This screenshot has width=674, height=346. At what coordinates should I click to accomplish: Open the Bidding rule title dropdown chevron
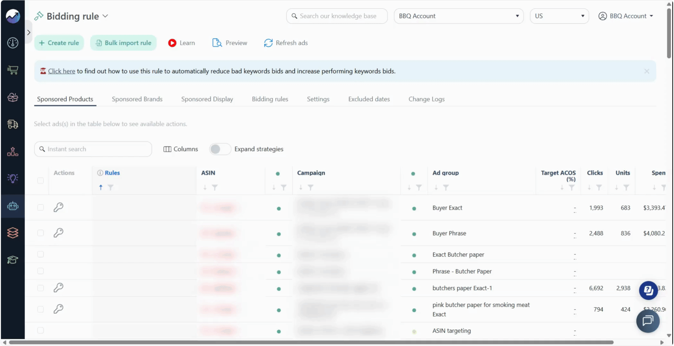[105, 16]
